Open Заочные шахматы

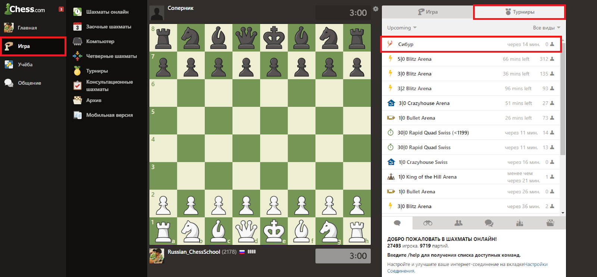[109, 27]
